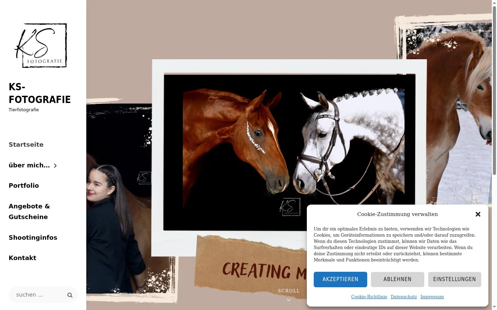Click the scroll-down chevron arrow
This screenshot has width=497, height=310.
(x=289, y=300)
